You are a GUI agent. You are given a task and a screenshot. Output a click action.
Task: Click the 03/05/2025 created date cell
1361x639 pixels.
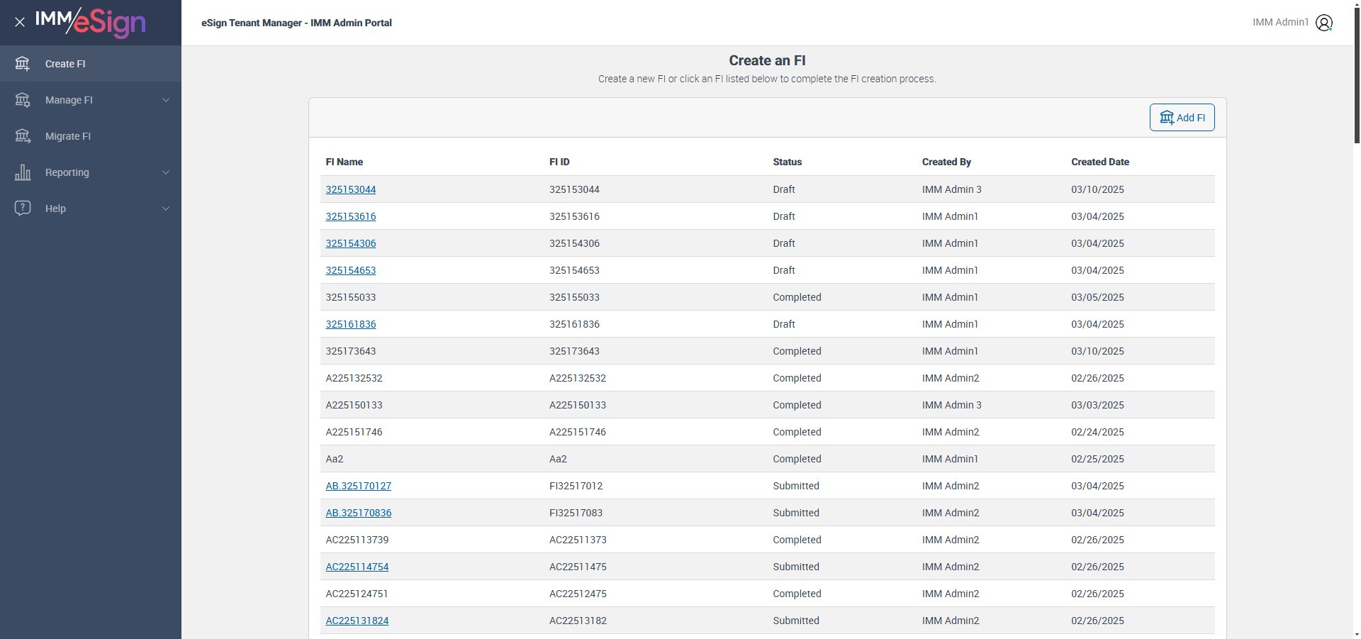(x=1098, y=297)
